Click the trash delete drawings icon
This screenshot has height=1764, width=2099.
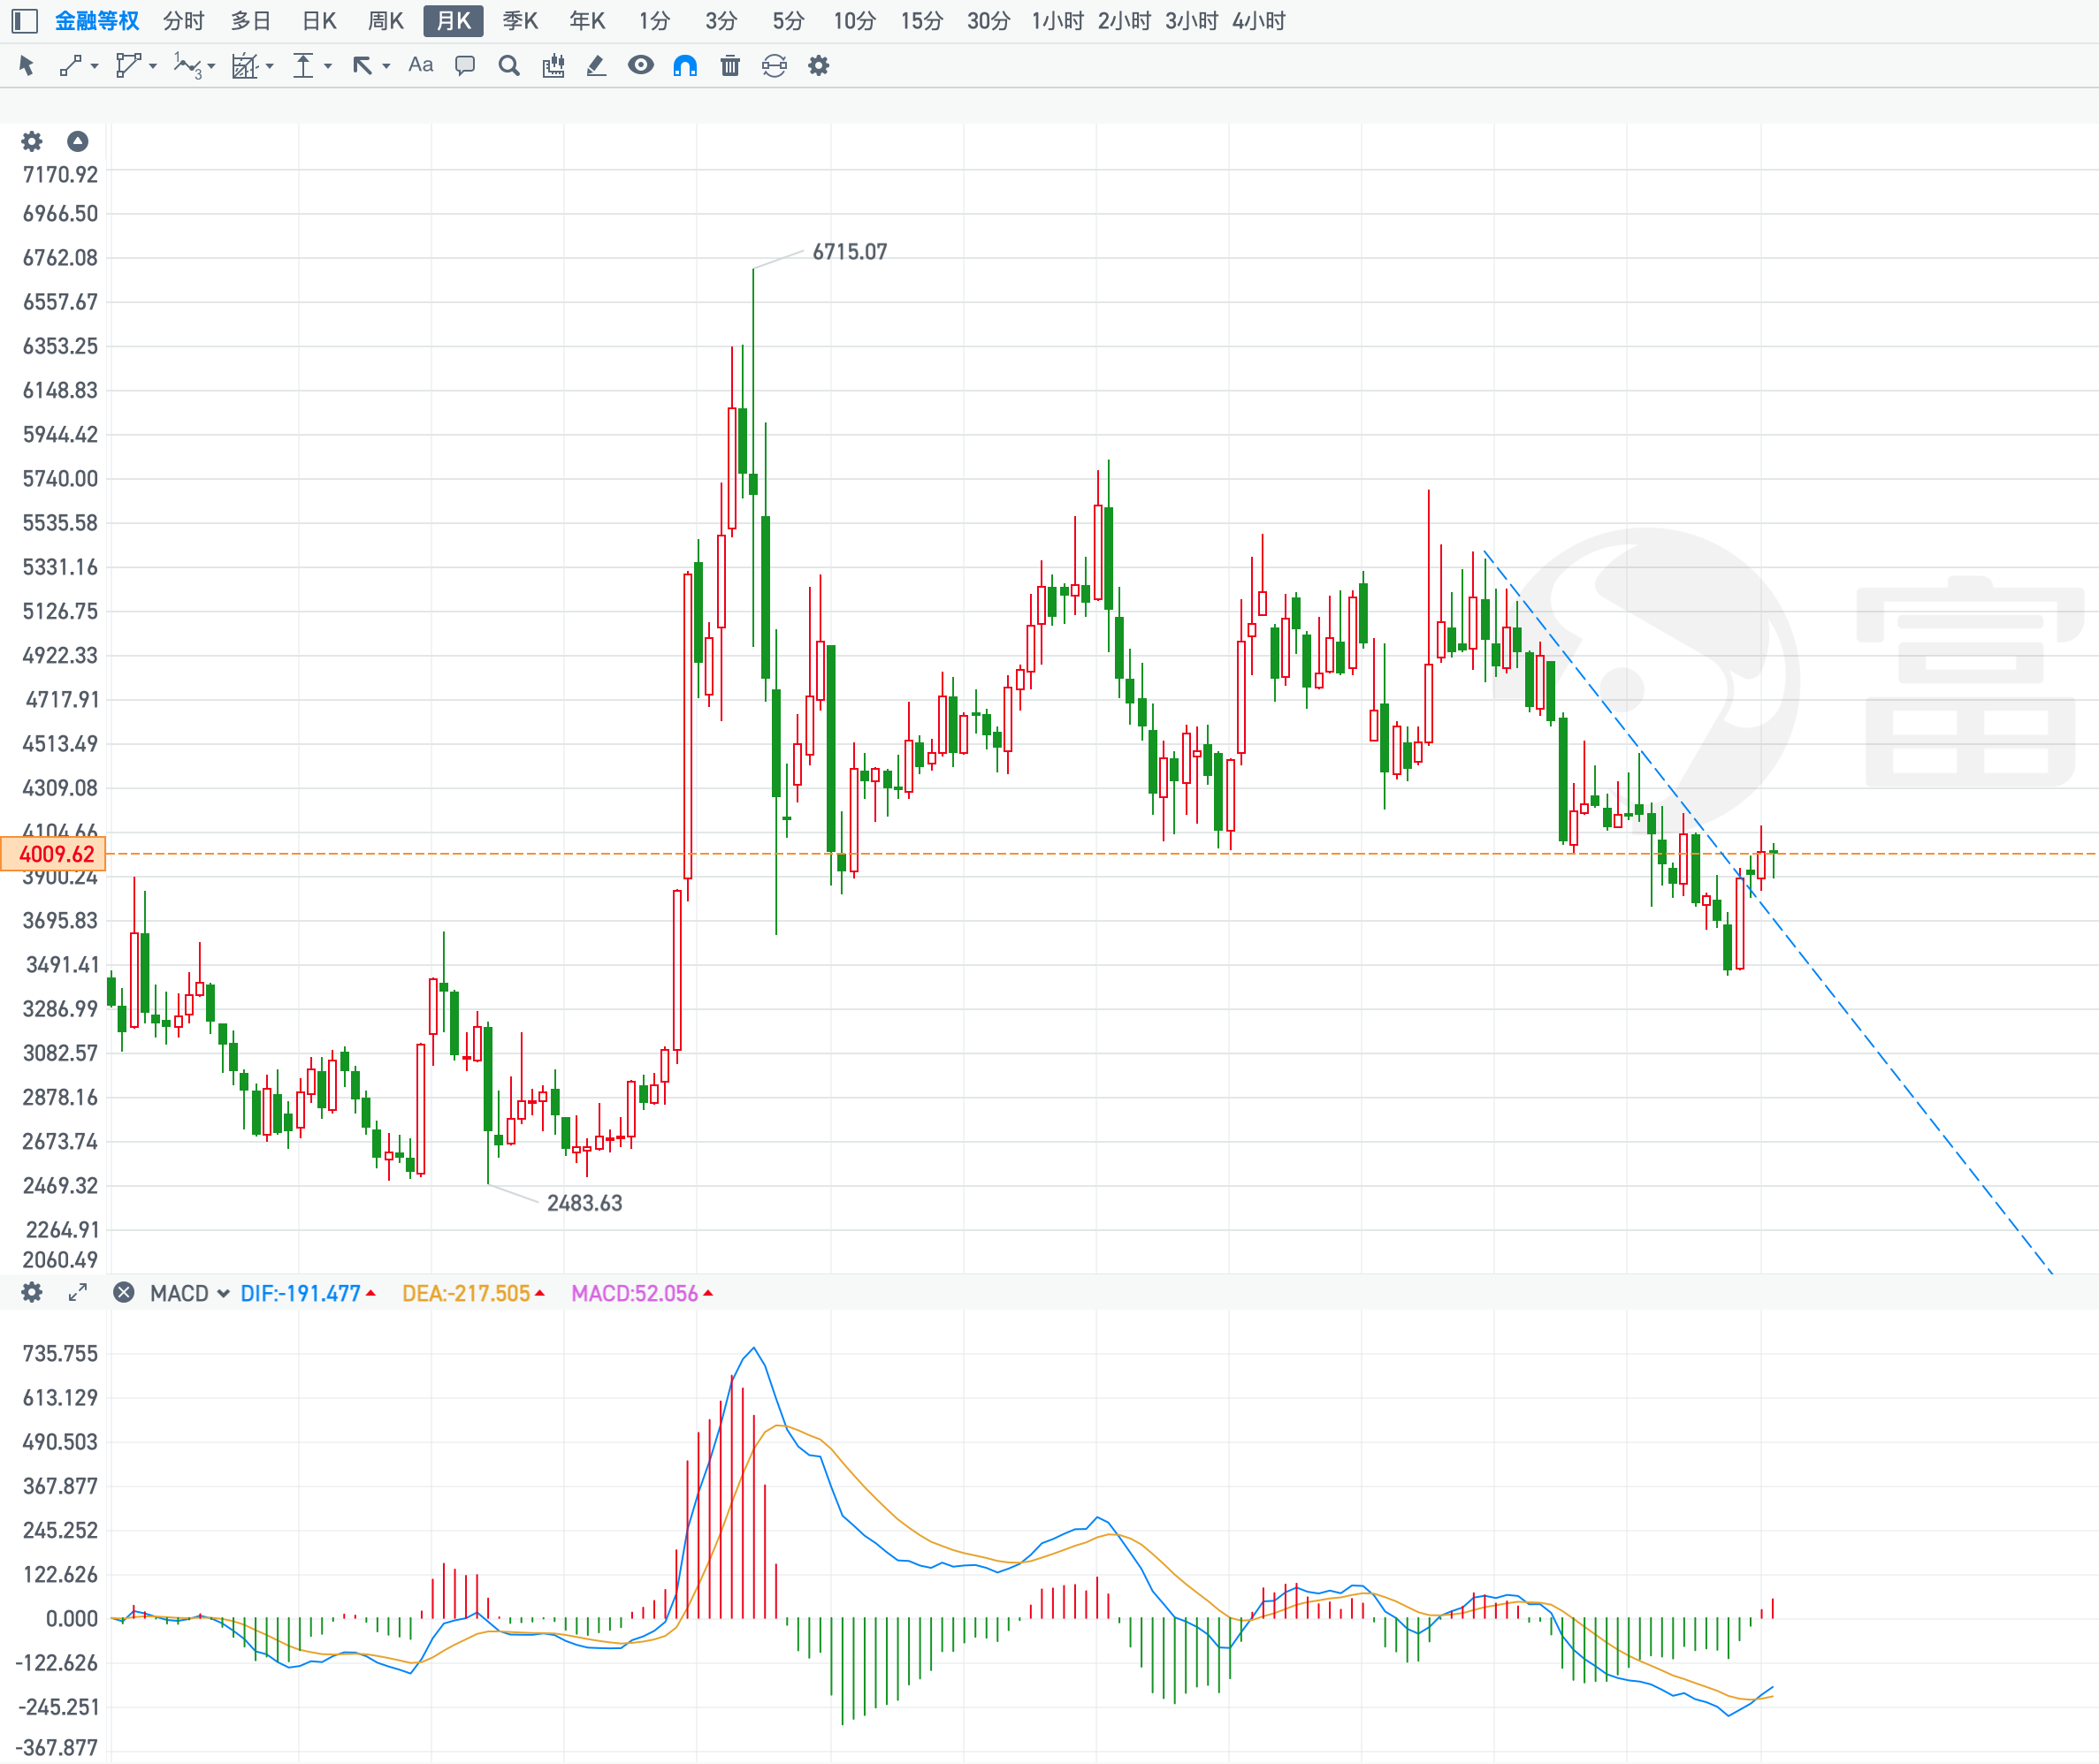pos(729,66)
